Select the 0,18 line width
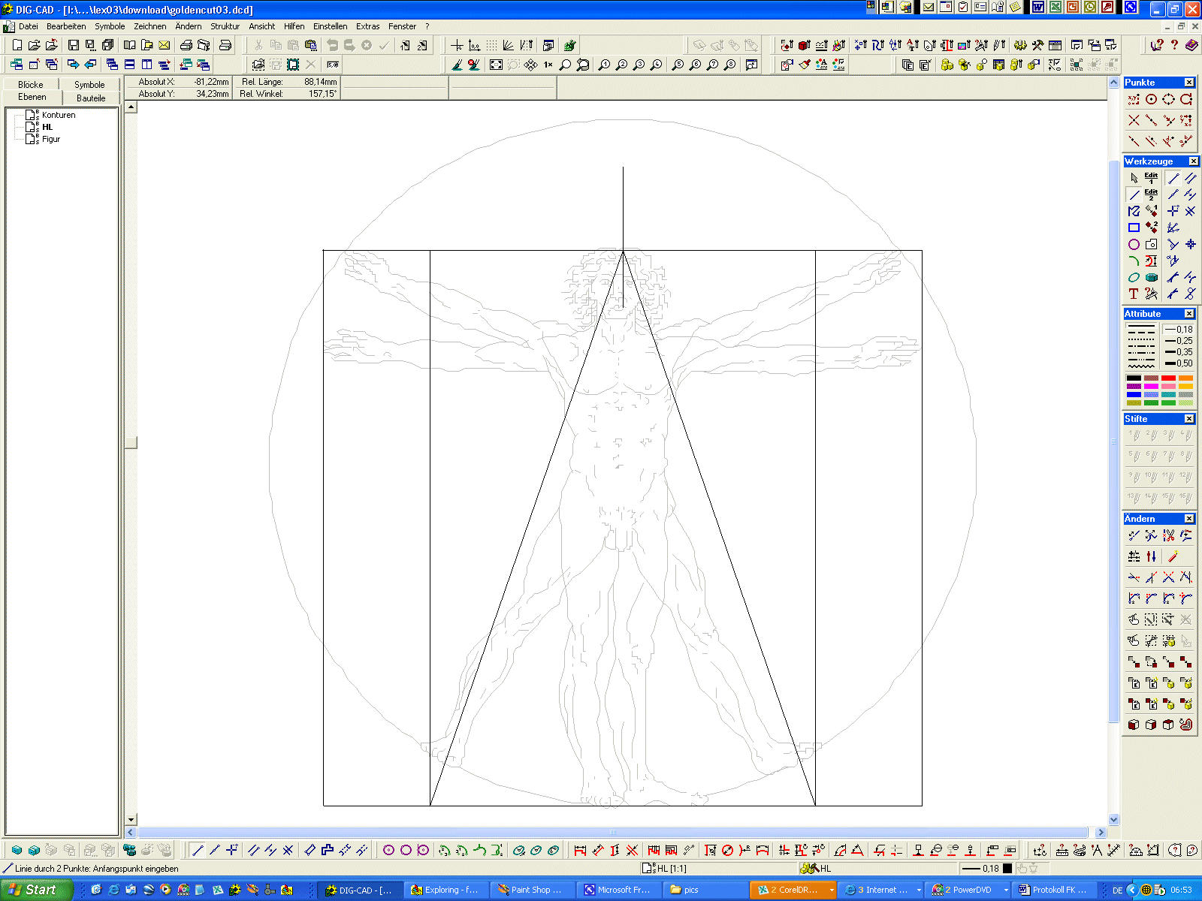This screenshot has height=901, width=1202. (x=1179, y=330)
